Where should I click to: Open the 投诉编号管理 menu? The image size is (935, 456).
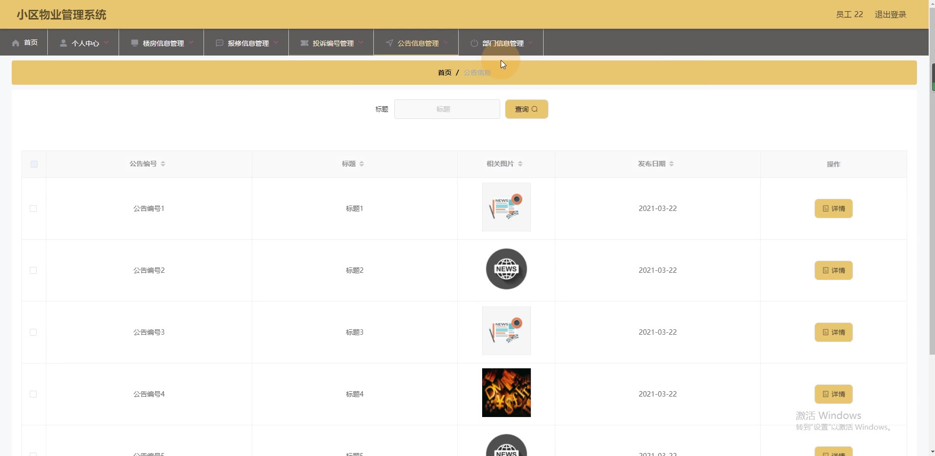point(331,43)
